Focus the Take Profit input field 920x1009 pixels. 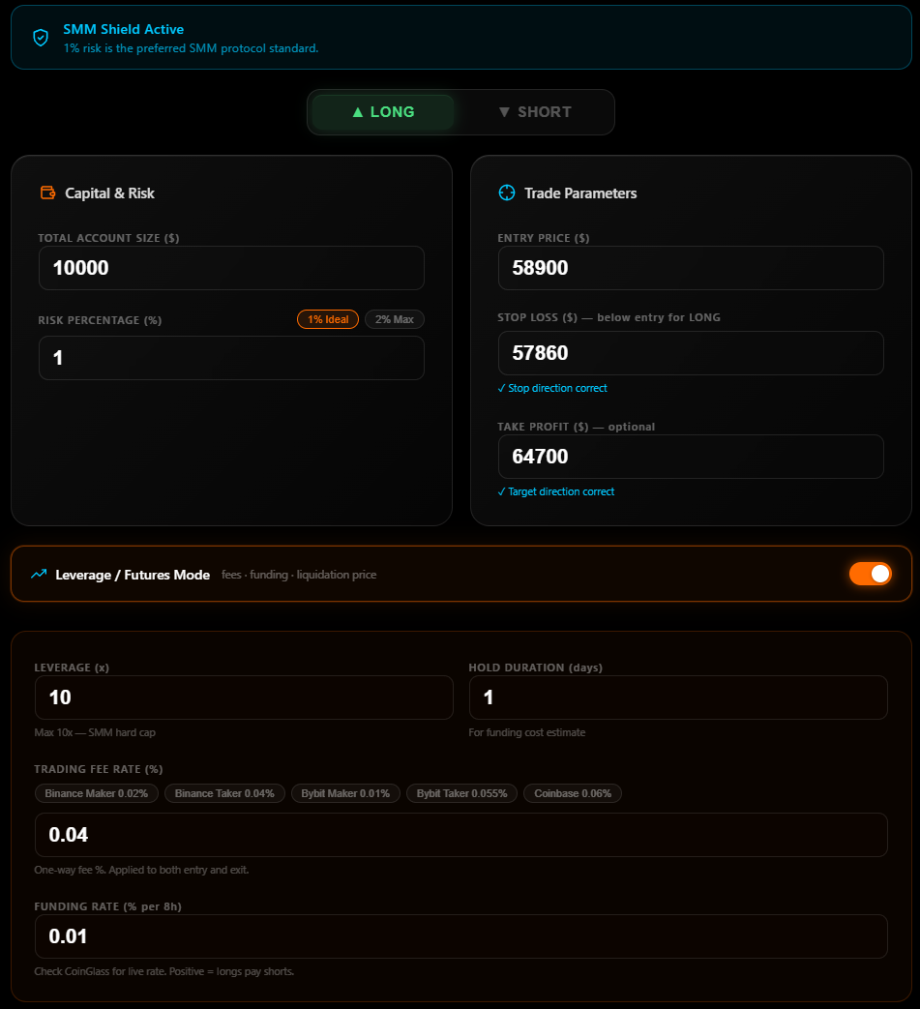(x=691, y=457)
